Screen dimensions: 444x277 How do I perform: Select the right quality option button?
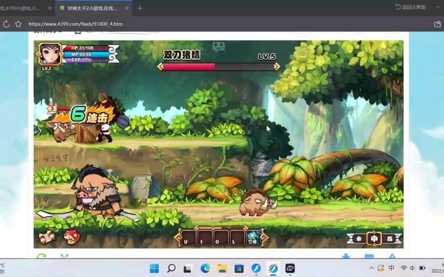(390, 239)
